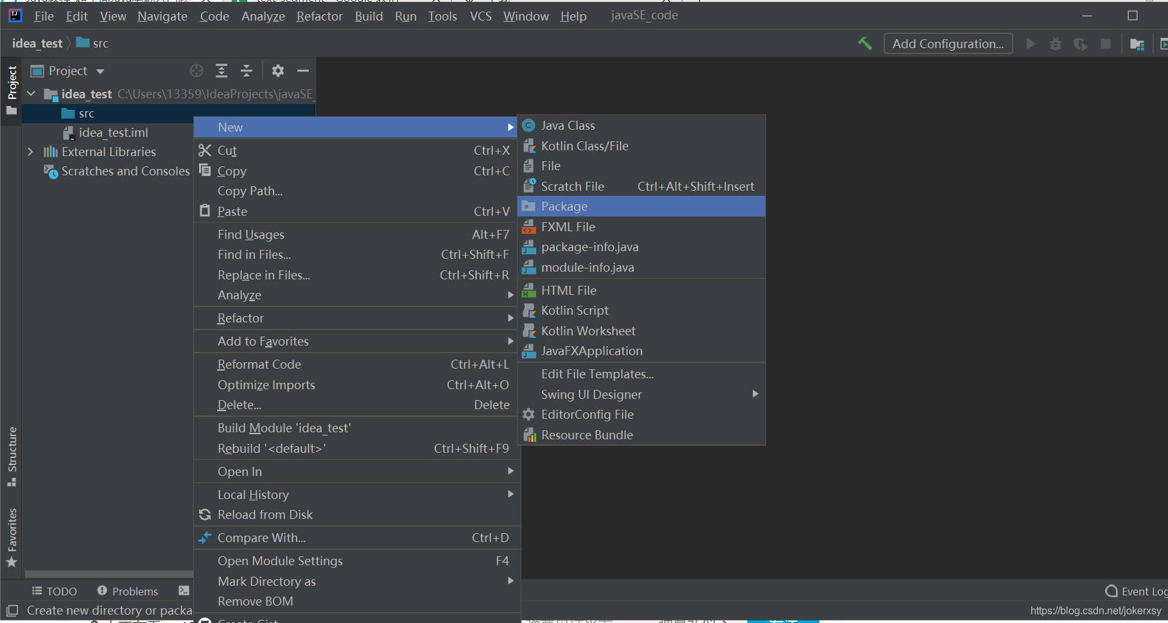Click Compare With... entry
The width and height of the screenshot is (1168, 623).
356,538
